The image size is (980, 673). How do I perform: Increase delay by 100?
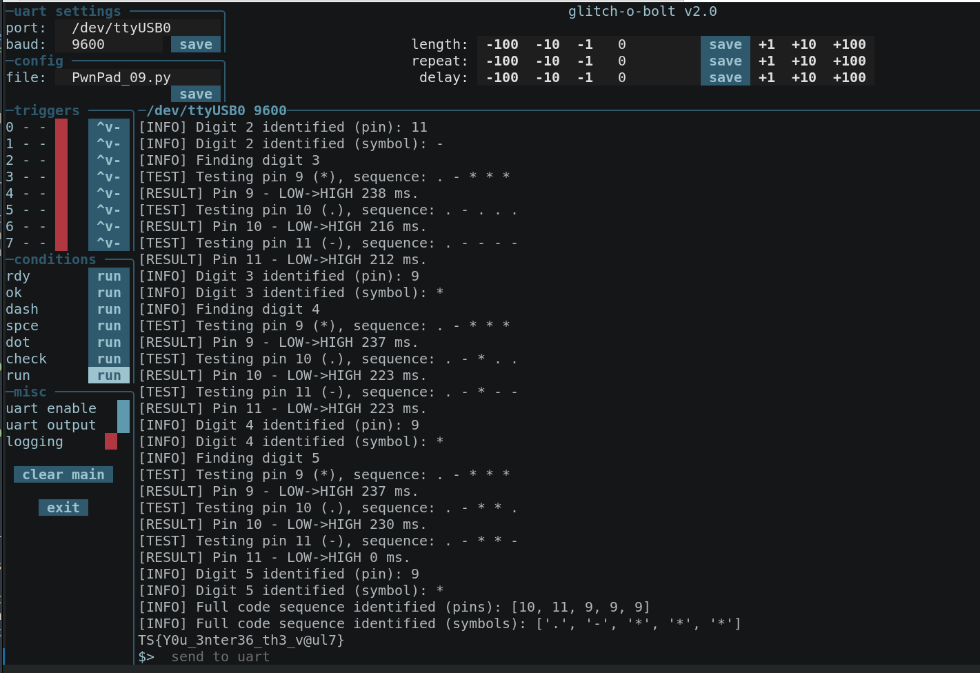pyautogui.click(x=849, y=77)
